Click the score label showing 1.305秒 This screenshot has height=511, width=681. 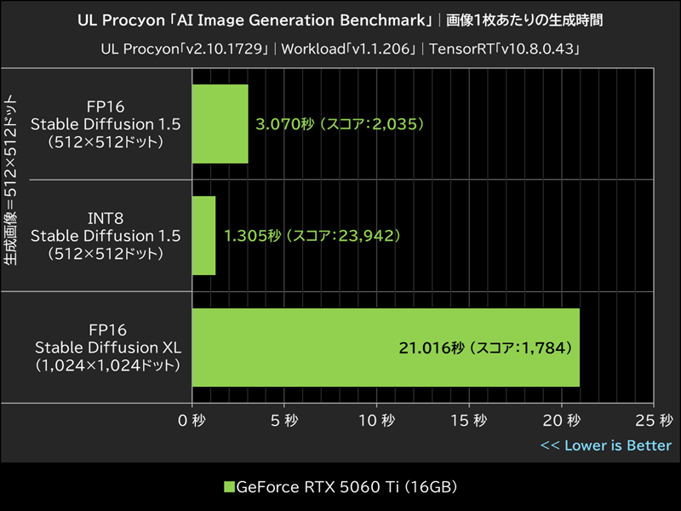(311, 236)
